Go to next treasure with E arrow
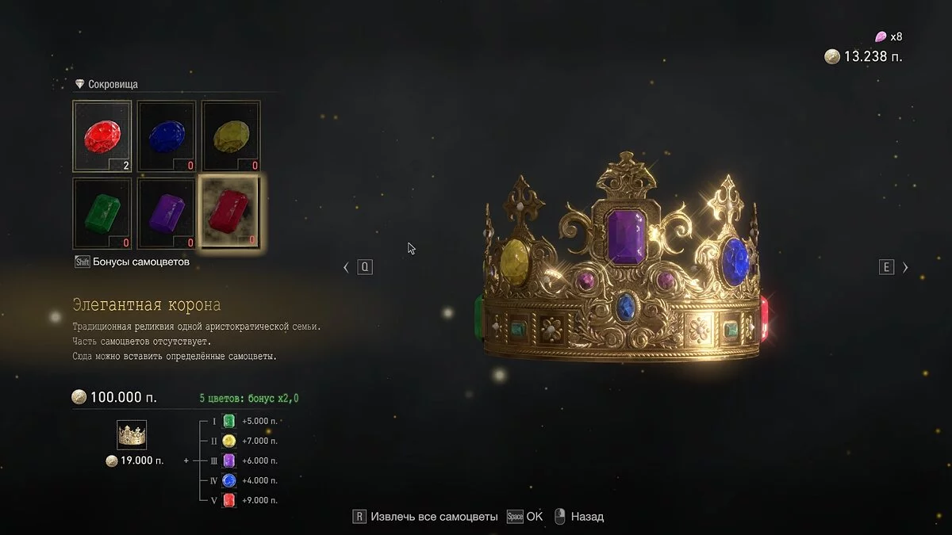 (894, 267)
